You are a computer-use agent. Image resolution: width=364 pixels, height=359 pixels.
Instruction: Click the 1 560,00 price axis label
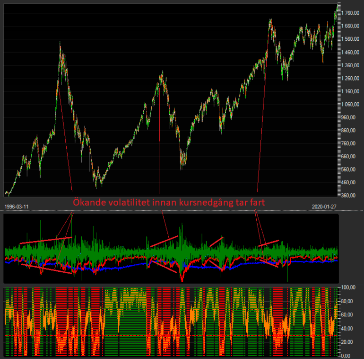click(x=350, y=39)
